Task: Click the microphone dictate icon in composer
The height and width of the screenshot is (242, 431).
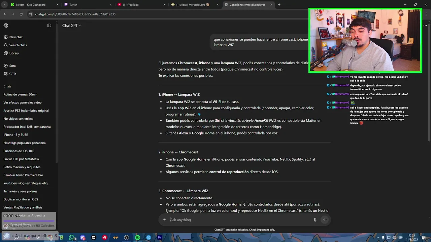Action: (x=315, y=220)
